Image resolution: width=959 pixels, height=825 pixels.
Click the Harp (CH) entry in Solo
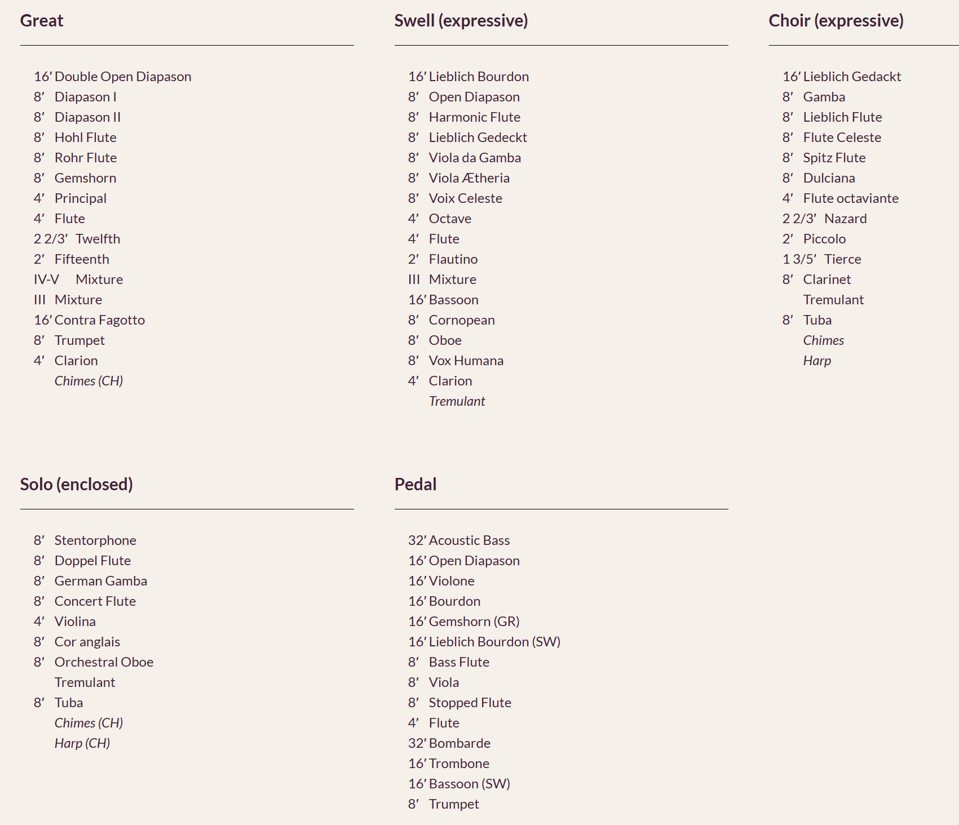pos(82,743)
